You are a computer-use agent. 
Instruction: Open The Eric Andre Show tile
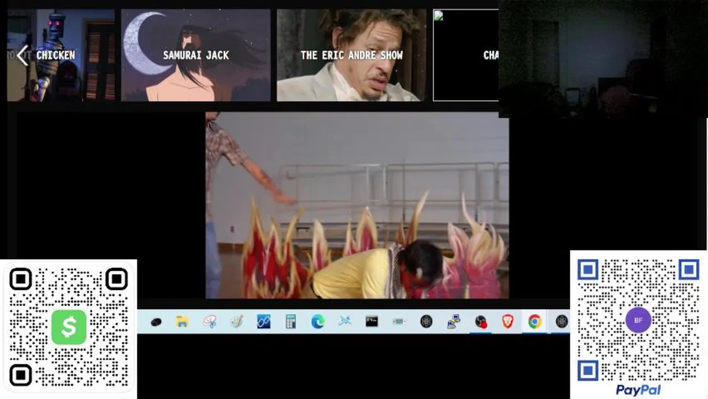tap(351, 55)
